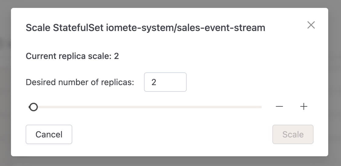The image size is (341, 166).
Task: Click 'sales-event-stream' in the dialog heading
Action: pyautogui.click(x=221, y=28)
